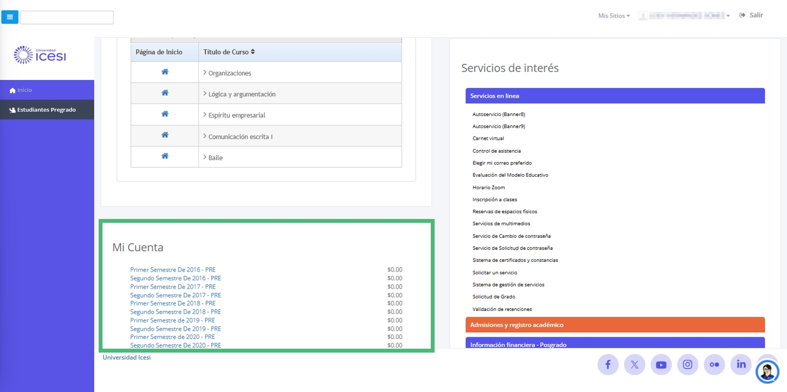Collapse the Servicios en línea section
Screen dimensions: 787x392
(x=614, y=96)
